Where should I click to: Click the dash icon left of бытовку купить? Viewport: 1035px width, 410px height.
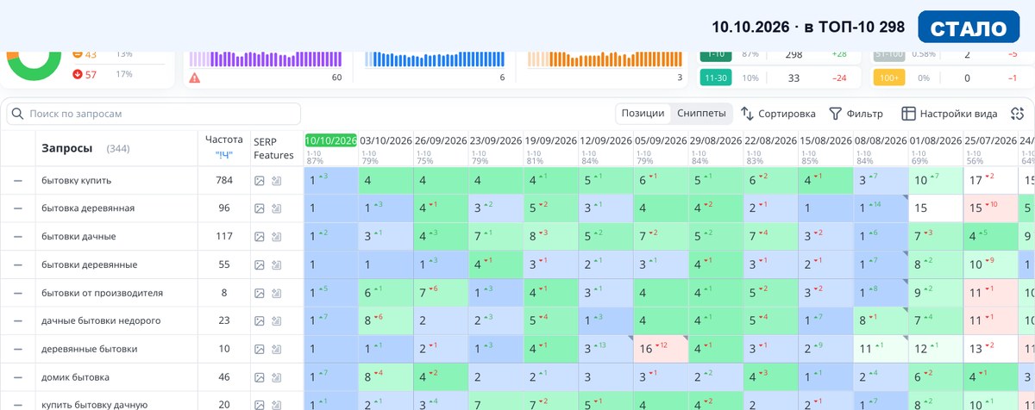(17, 181)
